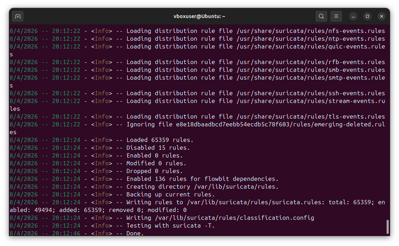Click the new tab plus icon
399x246 pixels.
pyautogui.click(x=18, y=16)
